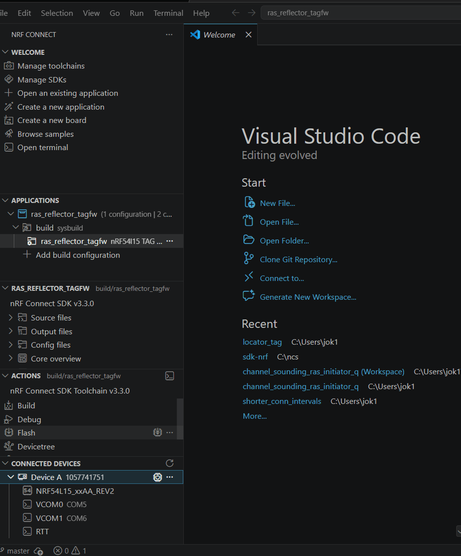Open the Run menu
461x556 pixels.
tap(137, 13)
